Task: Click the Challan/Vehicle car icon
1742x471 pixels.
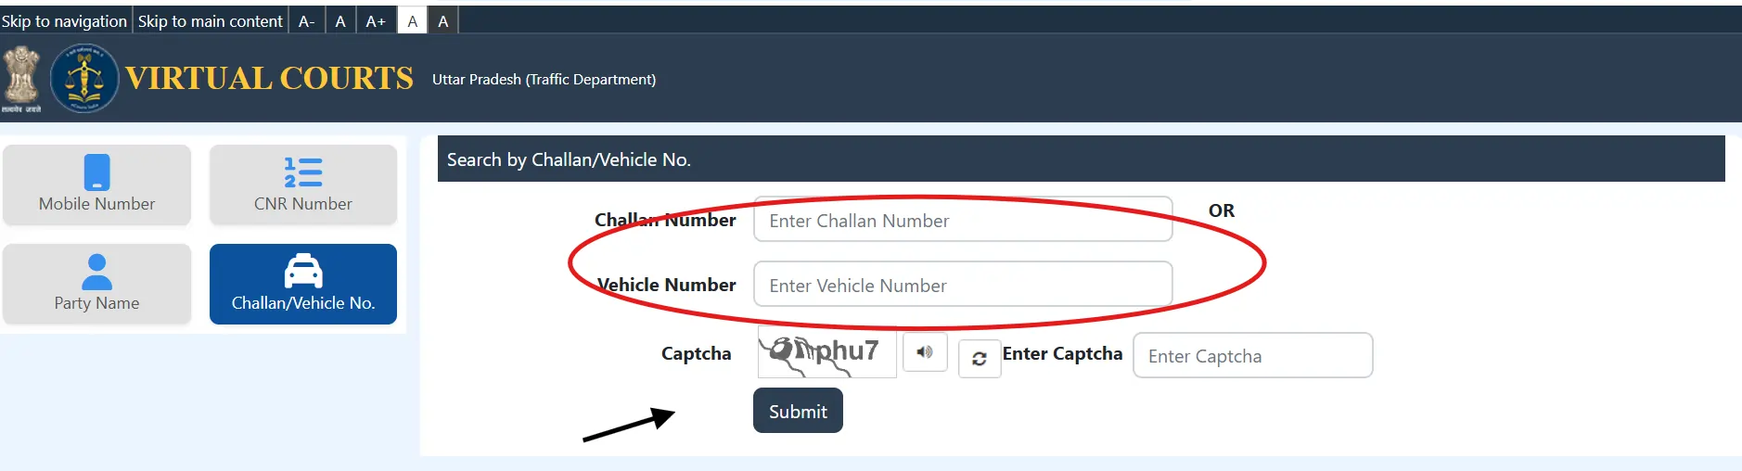Action: pyautogui.click(x=303, y=272)
